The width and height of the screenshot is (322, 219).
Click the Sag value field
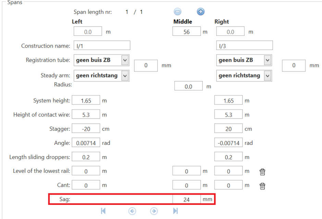tap(187, 200)
